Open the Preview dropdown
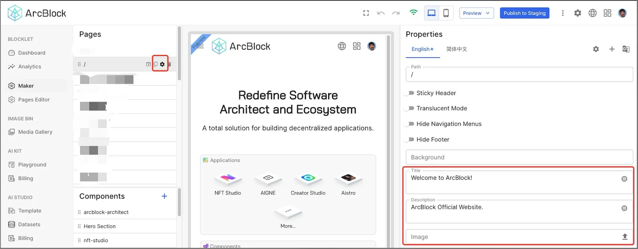This screenshot has width=638, height=249. (x=477, y=13)
